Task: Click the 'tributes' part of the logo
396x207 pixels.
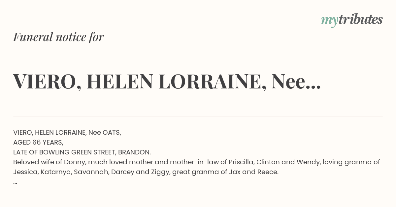Action: (361, 20)
